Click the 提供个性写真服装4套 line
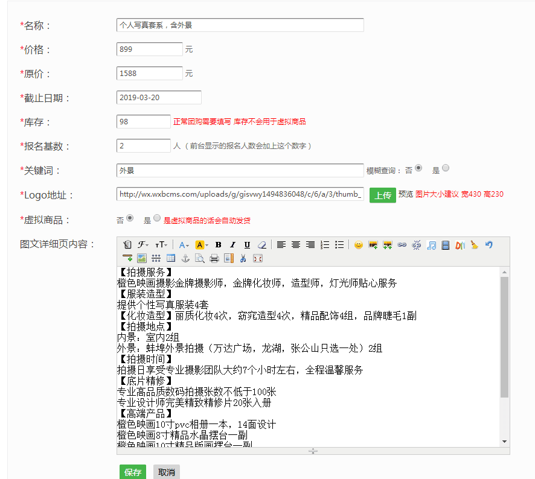This screenshot has height=479, width=535. tap(163, 305)
